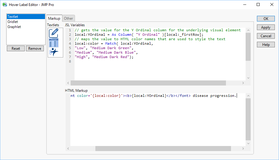
Task: Click the Apply button
Action: 266,27
